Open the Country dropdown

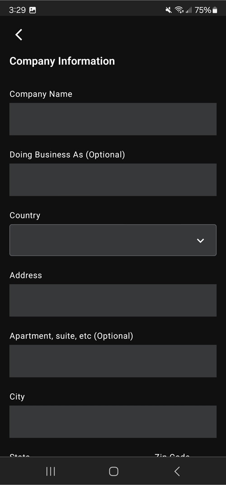click(113, 240)
